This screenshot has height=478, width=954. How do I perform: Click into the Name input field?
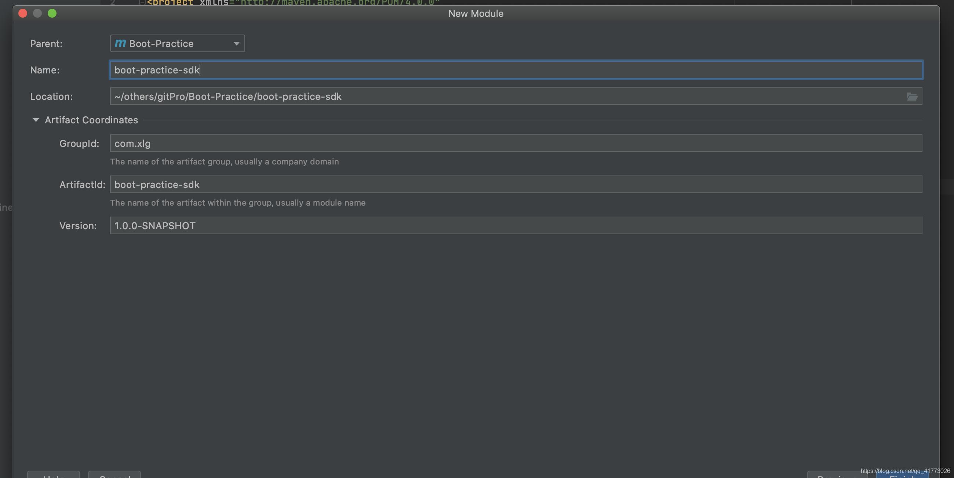pos(516,70)
